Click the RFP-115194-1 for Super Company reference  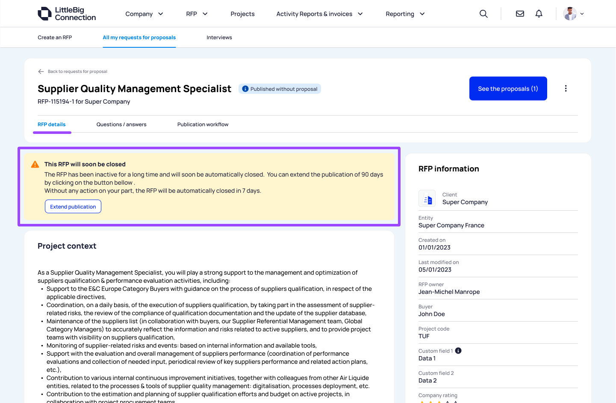pos(84,101)
